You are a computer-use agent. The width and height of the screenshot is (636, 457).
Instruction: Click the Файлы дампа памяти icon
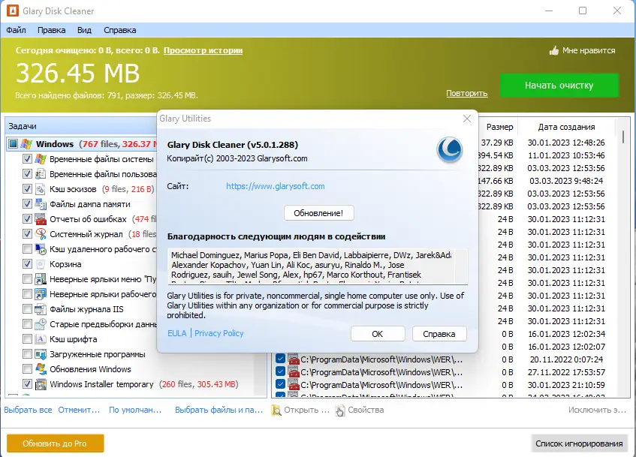click(41, 204)
